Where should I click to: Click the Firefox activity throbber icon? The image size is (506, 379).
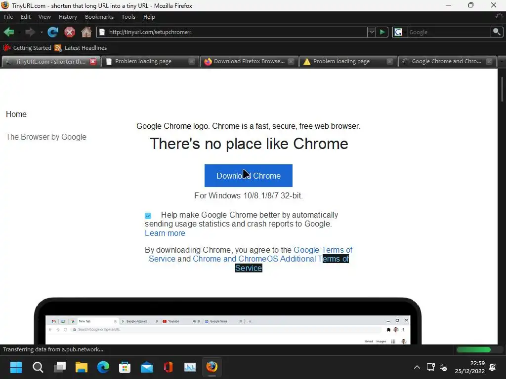coord(499,16)
